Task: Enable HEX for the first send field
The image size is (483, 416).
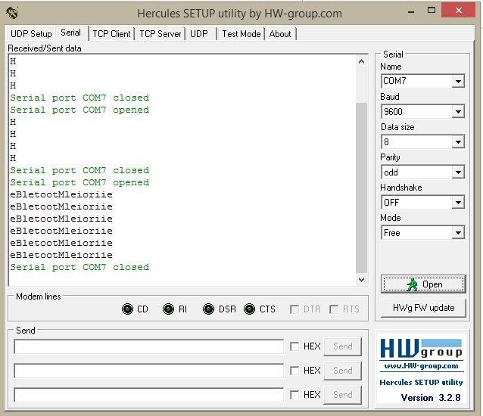Action: (294, 346)
